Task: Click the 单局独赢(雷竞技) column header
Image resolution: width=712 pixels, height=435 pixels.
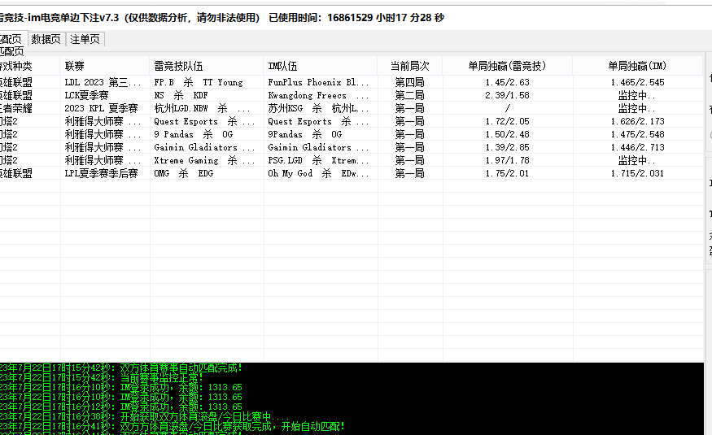Action: coord(507,66)
